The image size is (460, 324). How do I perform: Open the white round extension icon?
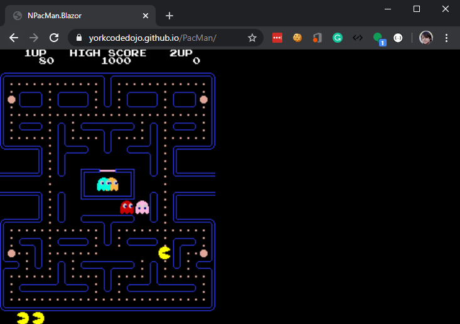[x=398, y=38]
